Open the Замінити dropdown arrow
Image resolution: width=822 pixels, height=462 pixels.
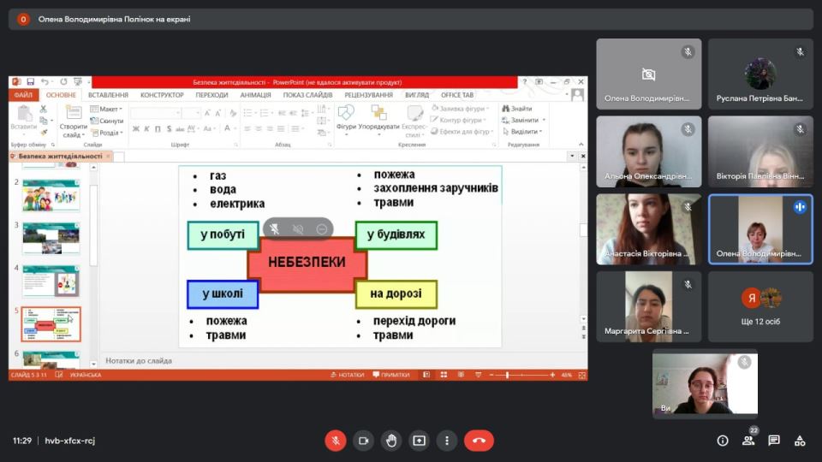pyautogui.click(x=545, y=120)
